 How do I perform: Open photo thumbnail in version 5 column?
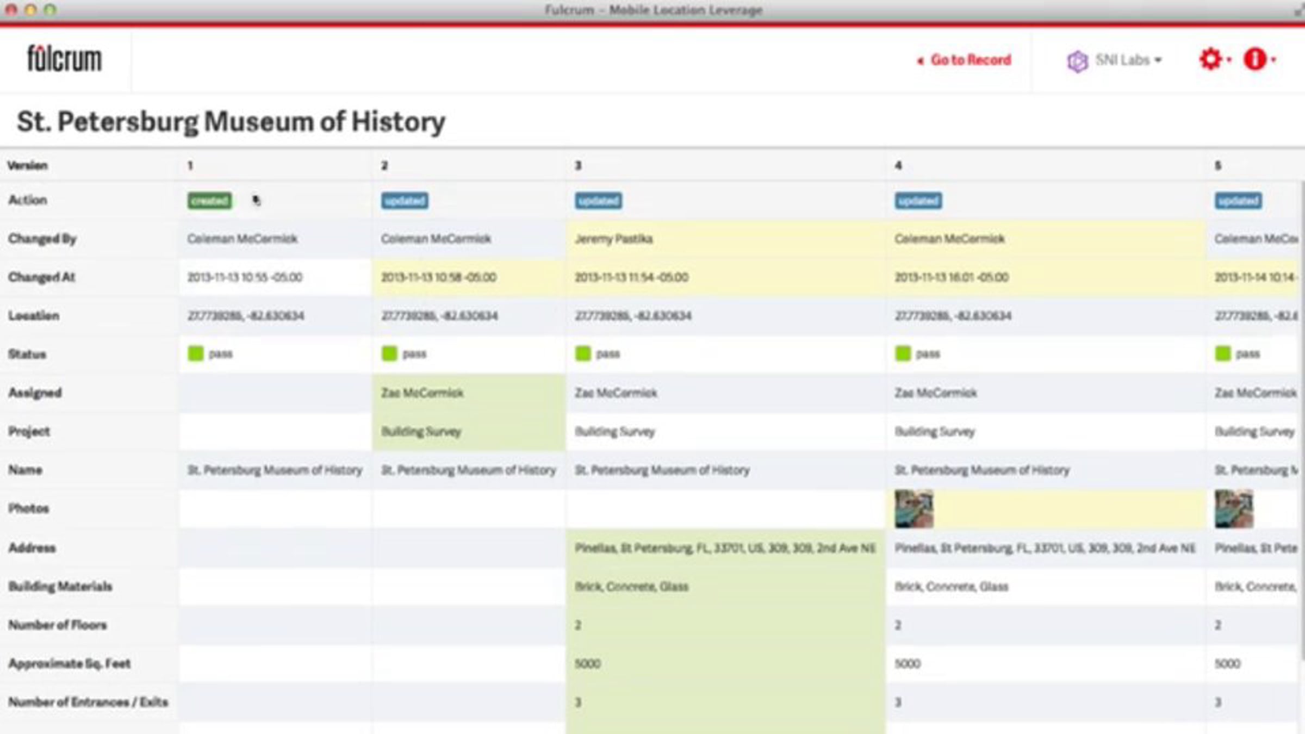[x=1233, y=509]
